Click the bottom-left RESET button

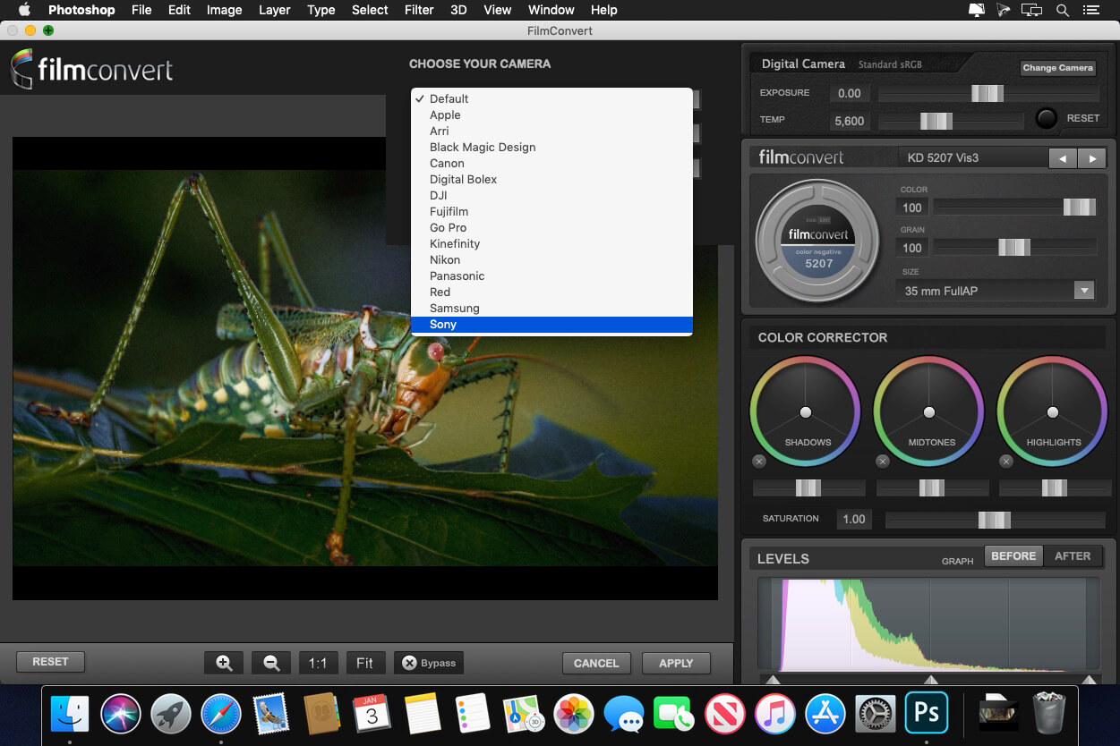pos(50,662)
